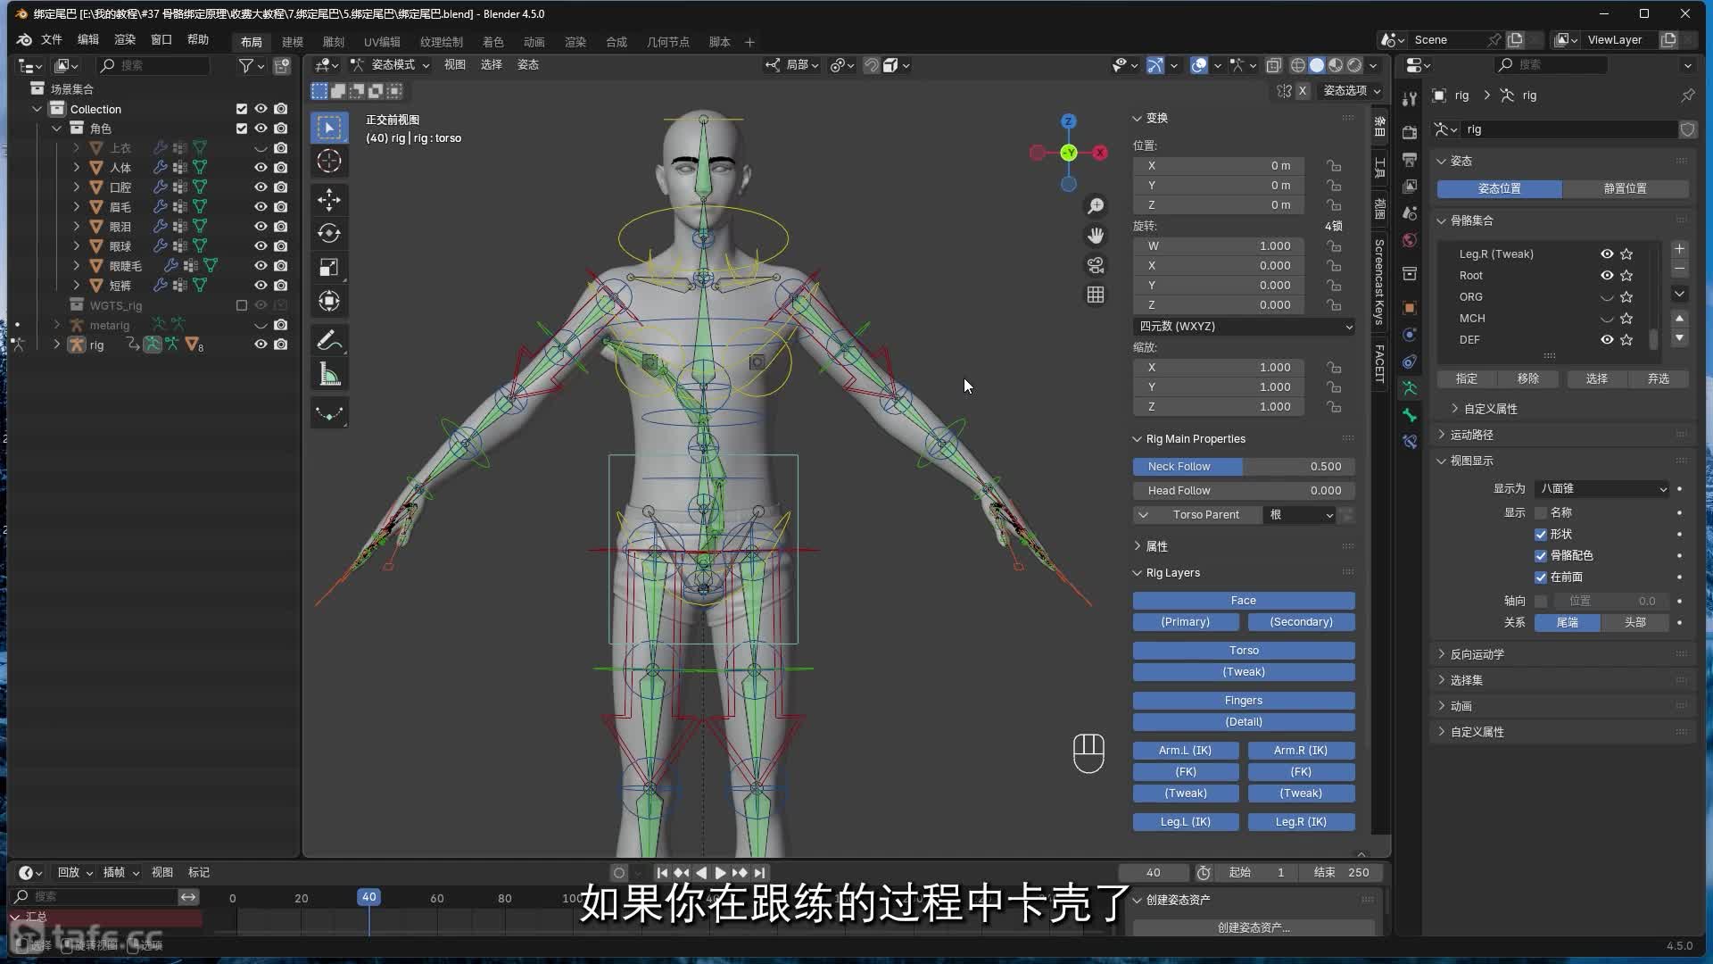The image size is (1713, 964).
Task: Uncheck the Collection exclude checkbox
Action: [241, 109]
